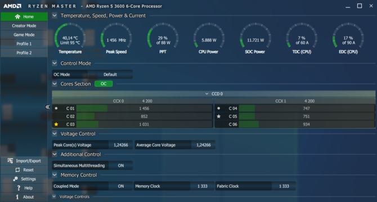Click the gold star on core C 03
Viewport: 377px width, 202px height.
[x=56, y=124]
